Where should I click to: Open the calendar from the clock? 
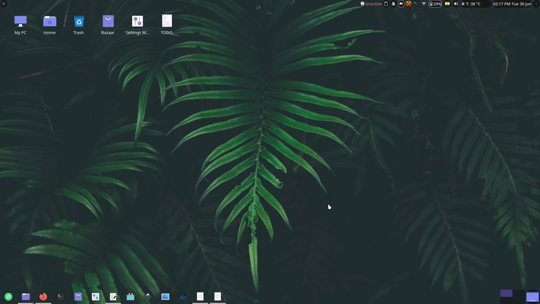(515, 4)
